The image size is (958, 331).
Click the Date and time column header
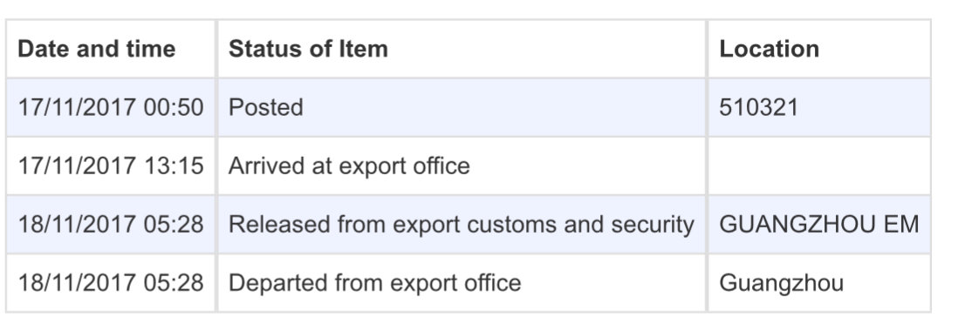click(111, 49)
